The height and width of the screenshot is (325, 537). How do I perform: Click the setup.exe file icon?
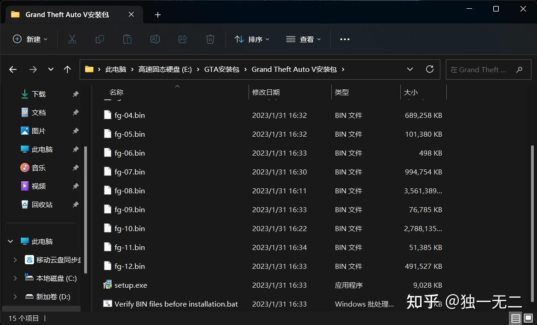coord(108,284)
